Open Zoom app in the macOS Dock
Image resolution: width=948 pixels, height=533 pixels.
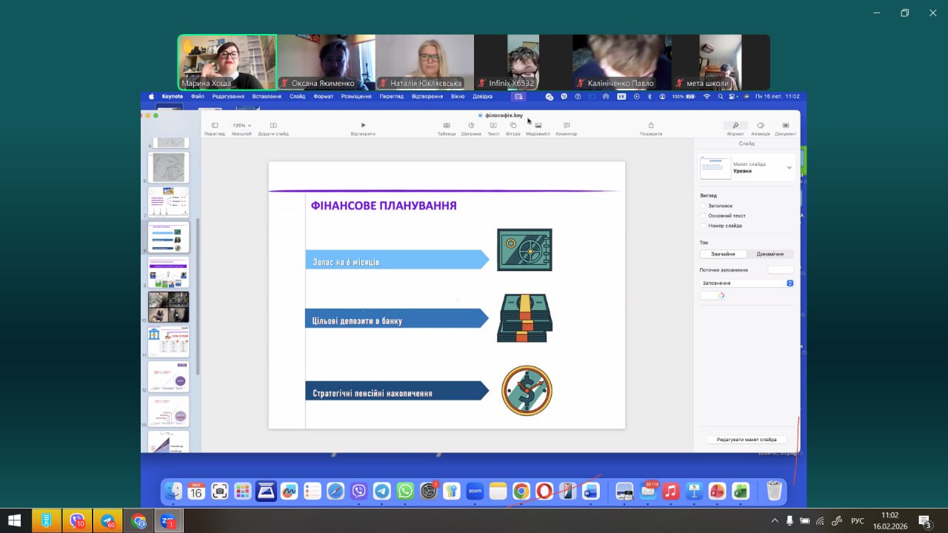(475, 491)
